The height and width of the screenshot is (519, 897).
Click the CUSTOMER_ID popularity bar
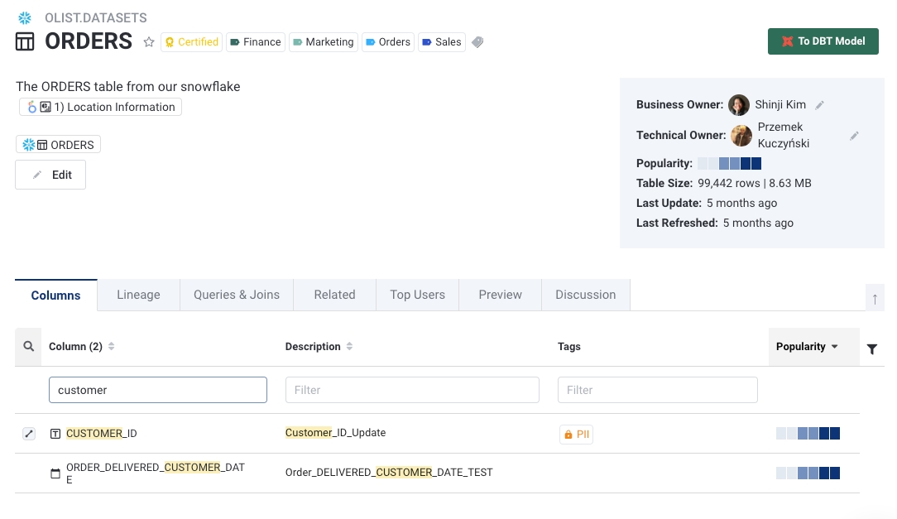pos(808,433)
